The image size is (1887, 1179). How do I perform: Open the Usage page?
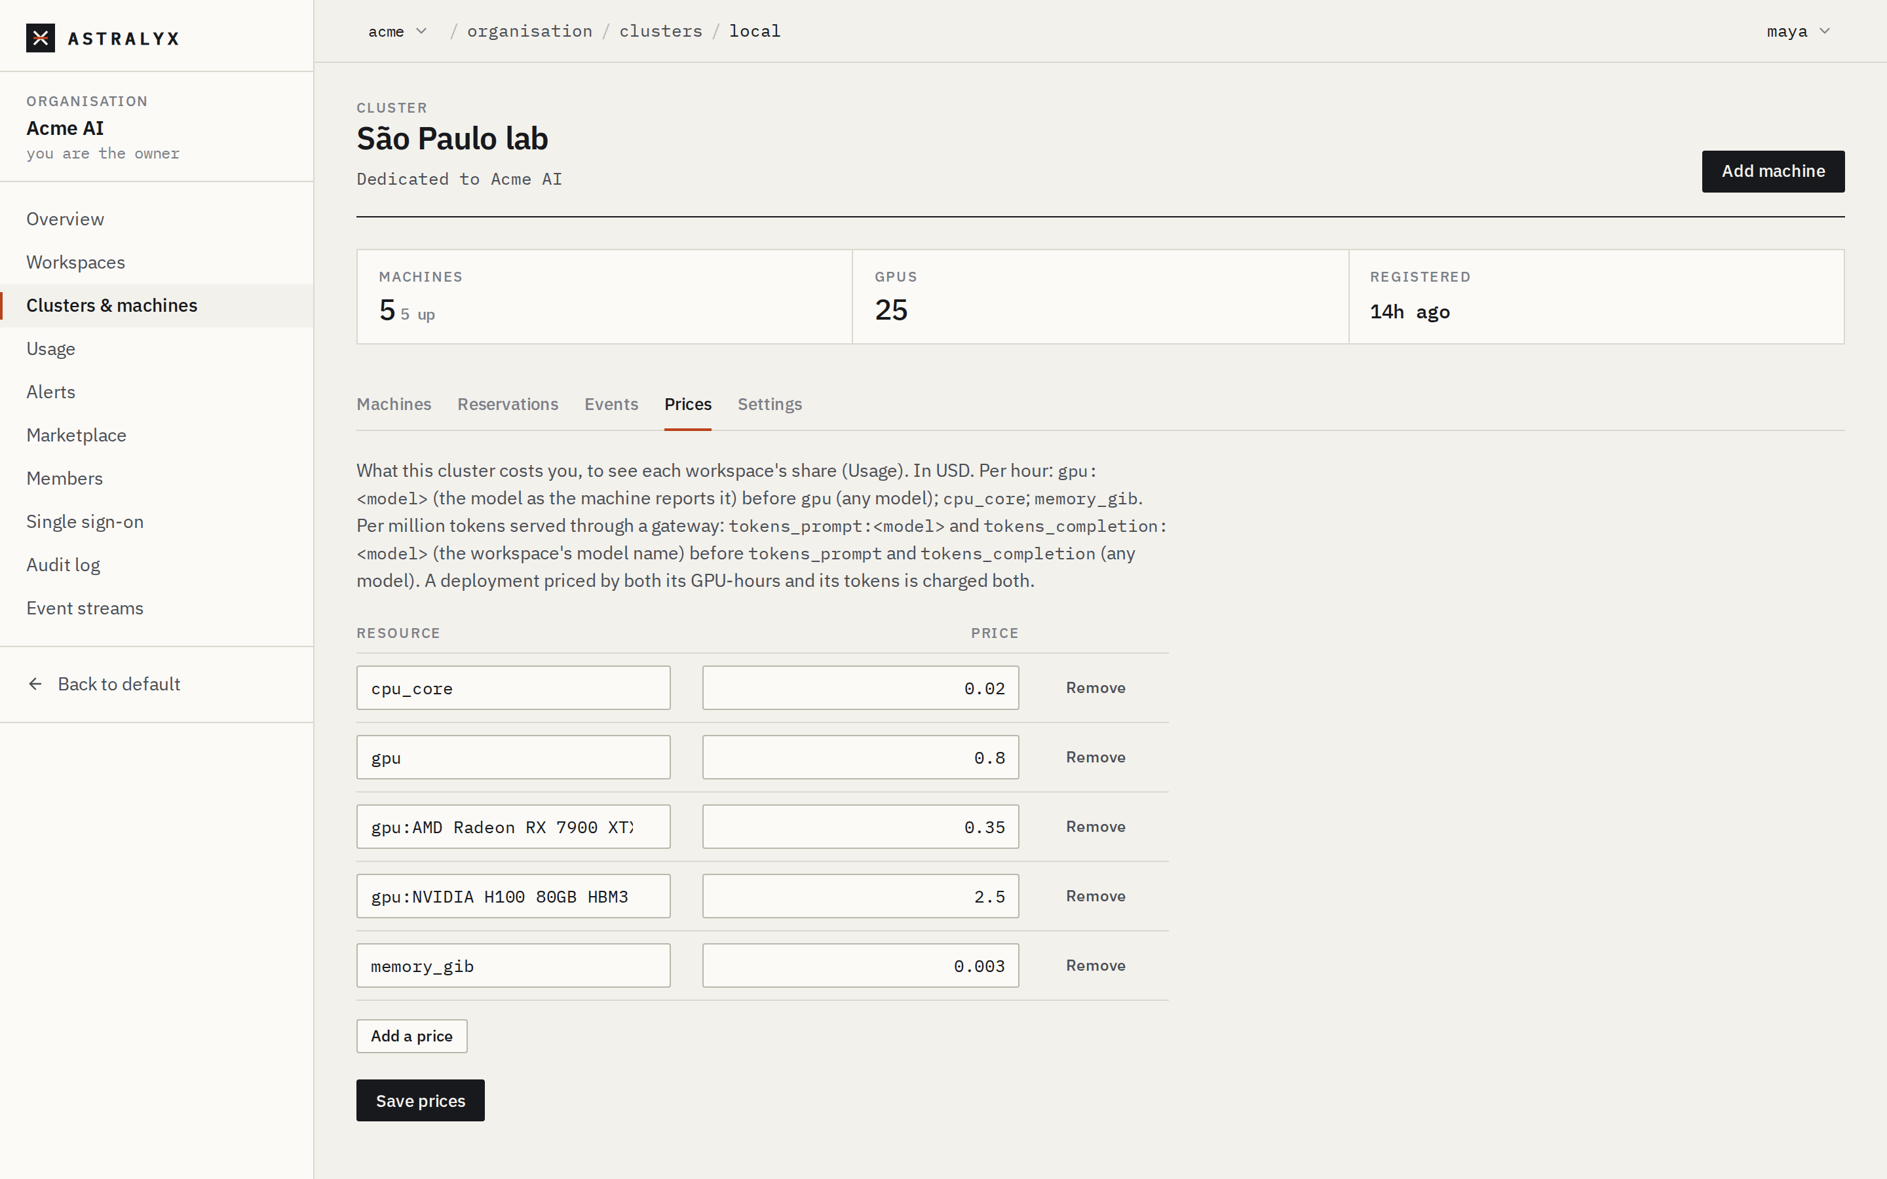point(157,348)
